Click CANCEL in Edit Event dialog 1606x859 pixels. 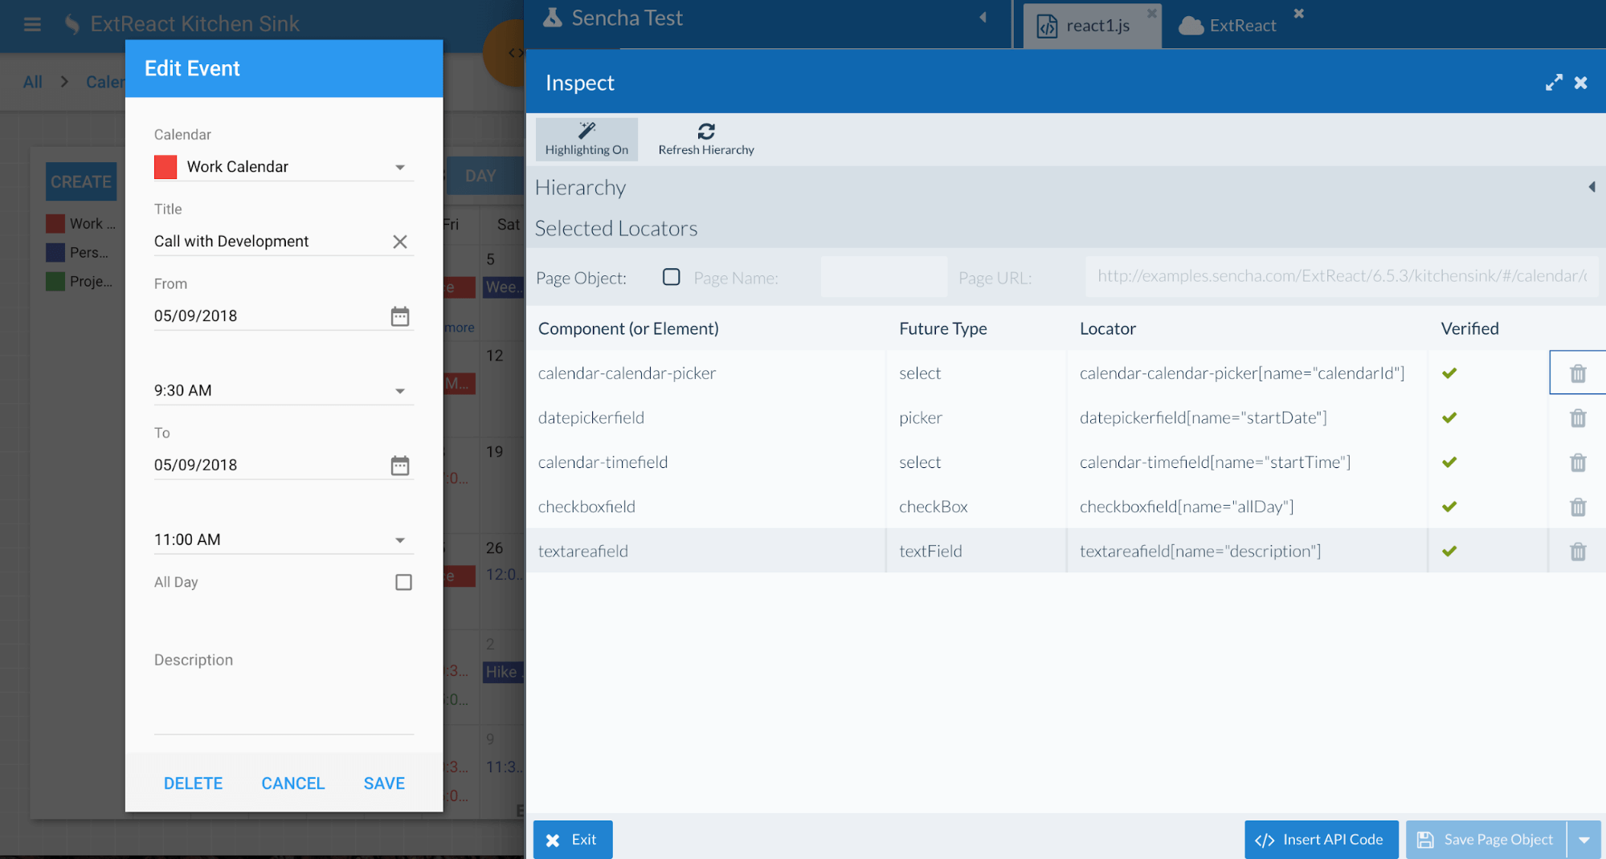pyautogui.click(x=292, y=784)
